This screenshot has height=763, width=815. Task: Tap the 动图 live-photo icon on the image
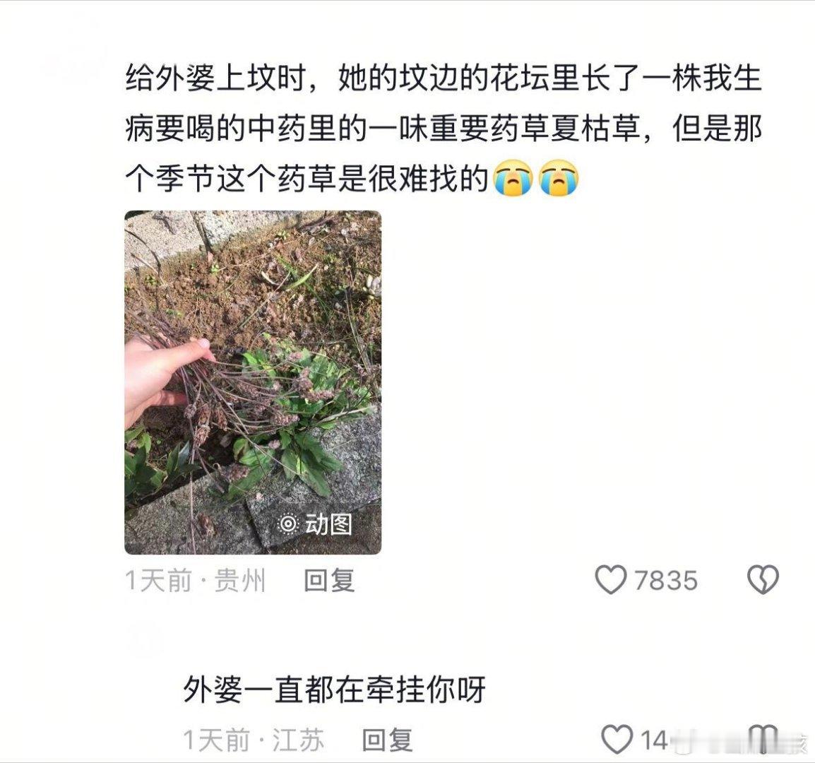tap(288, 524)
